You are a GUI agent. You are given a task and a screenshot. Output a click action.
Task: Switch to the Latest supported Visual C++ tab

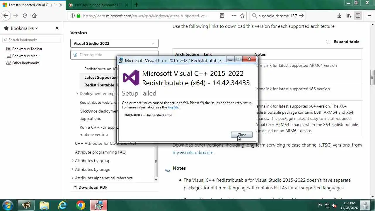coord(32,5)
